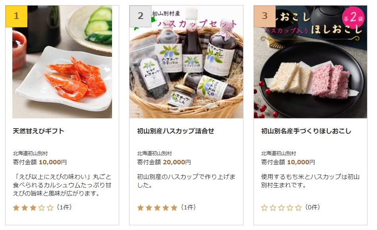This screenshot has height=230, width=377.
Task: Click the yellow rank 1 badge
Action: pyautogui.click(x=16, y=16)
